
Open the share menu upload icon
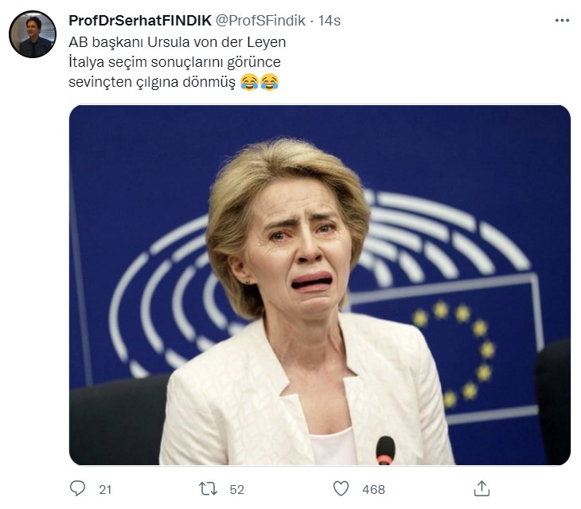tap(482, 487)
